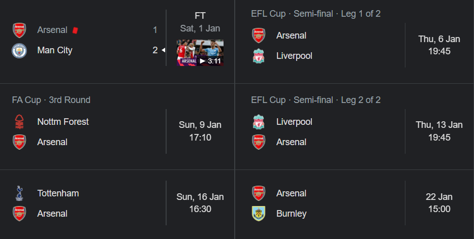Click the Man City crest icon
The width and height of the screenshot is (474, 239).
(x=19, y=50)
